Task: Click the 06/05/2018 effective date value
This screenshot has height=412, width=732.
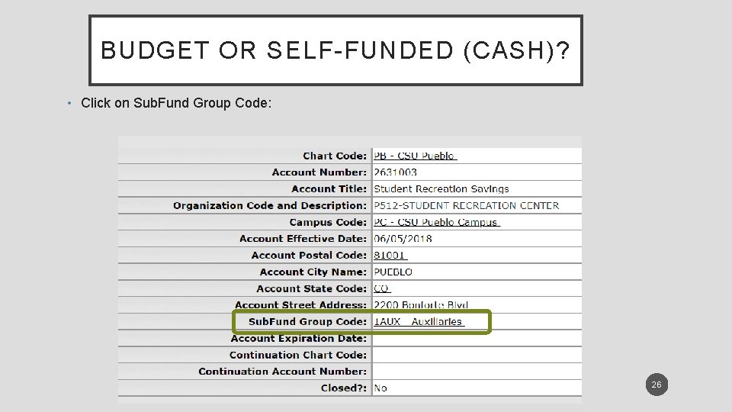Action: coord(403,239)
